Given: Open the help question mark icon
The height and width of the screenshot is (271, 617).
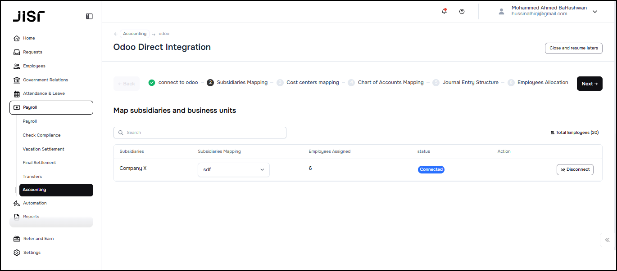Looking at the screenshot, I should pyautogui.click(x=462, y=12).
